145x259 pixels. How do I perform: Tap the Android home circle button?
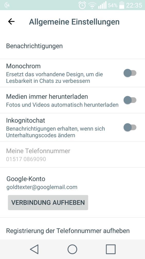tap(72, 249)
